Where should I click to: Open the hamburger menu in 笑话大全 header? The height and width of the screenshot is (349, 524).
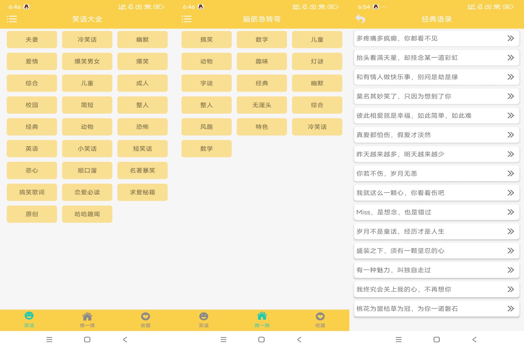[12, 19]
